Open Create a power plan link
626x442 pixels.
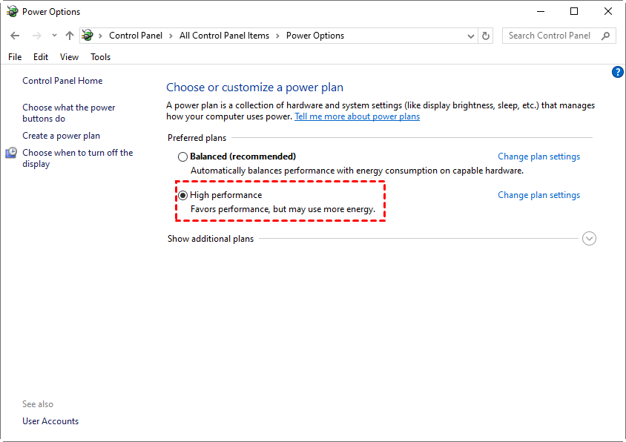tap(61, 136)
